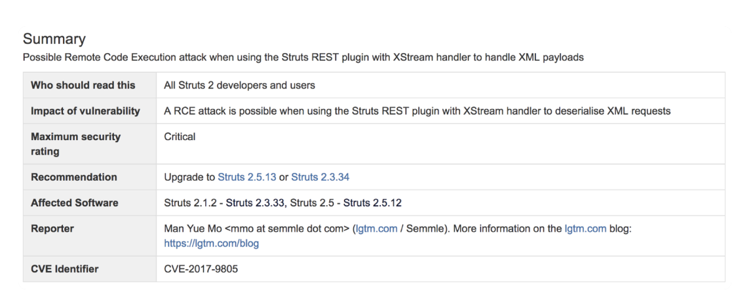
Task: Select the "Affected Software" header cell
Action: tap(75, 203)
